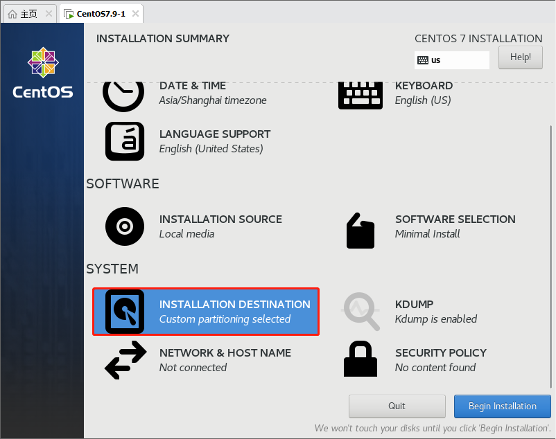
Task: Close the 主页 tab
Action: point(49,14)
